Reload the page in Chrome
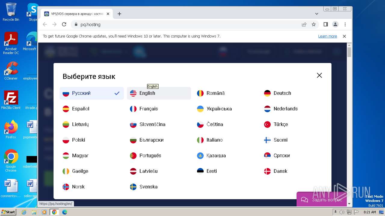 tap(64, 24)
